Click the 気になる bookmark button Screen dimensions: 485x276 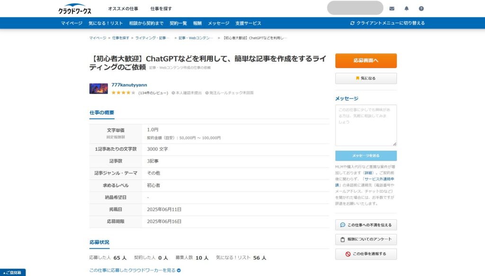click(x=366, y=78)
